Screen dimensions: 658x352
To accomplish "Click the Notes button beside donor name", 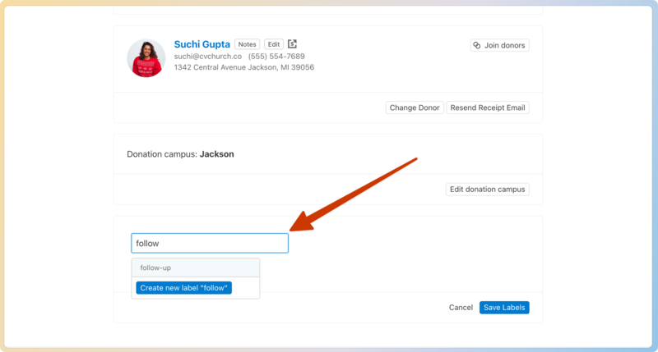I will [248, 44].
